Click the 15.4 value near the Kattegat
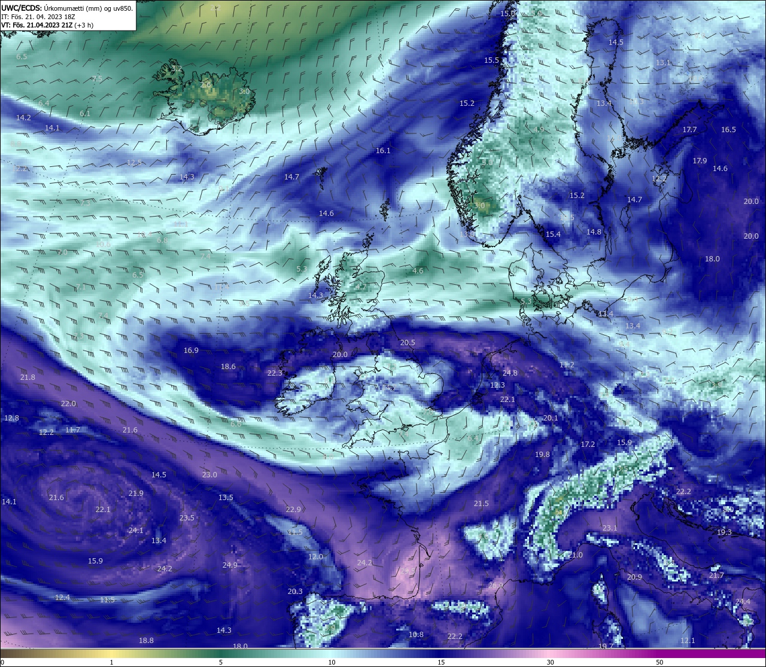Screen dimensions: 766x667 tap(553, 234)
